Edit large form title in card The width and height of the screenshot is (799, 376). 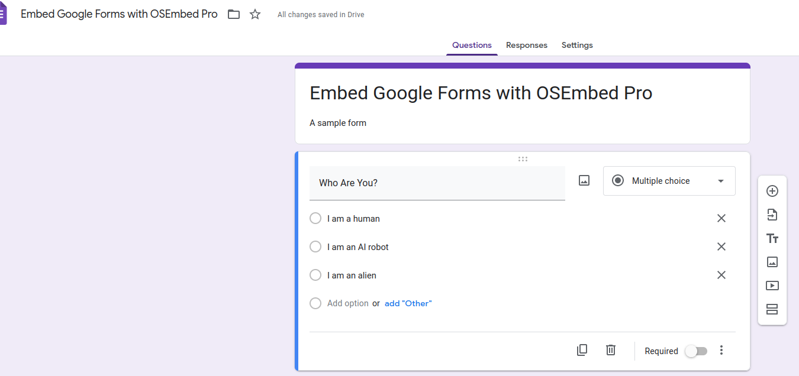coord(481,93)
